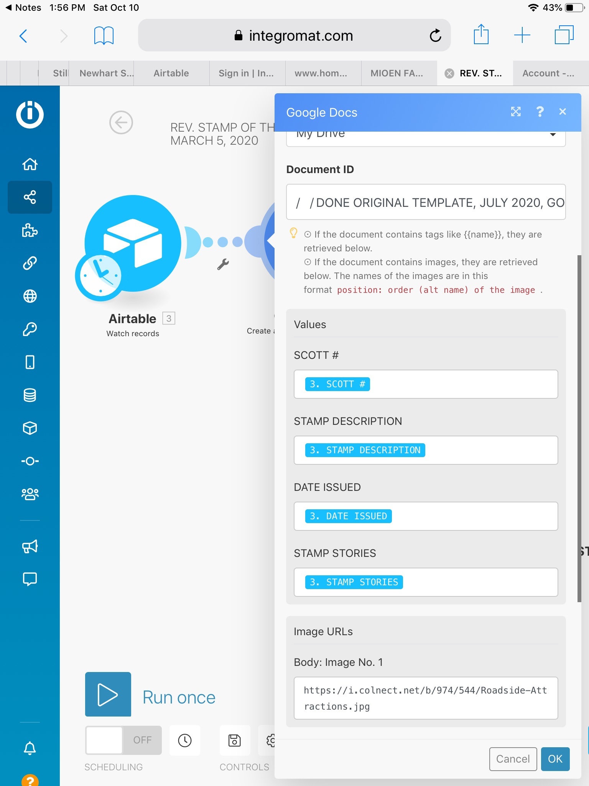Click the DATE ISSUED value field
Viewport: 589px width, 786px height.
[426, 516]
